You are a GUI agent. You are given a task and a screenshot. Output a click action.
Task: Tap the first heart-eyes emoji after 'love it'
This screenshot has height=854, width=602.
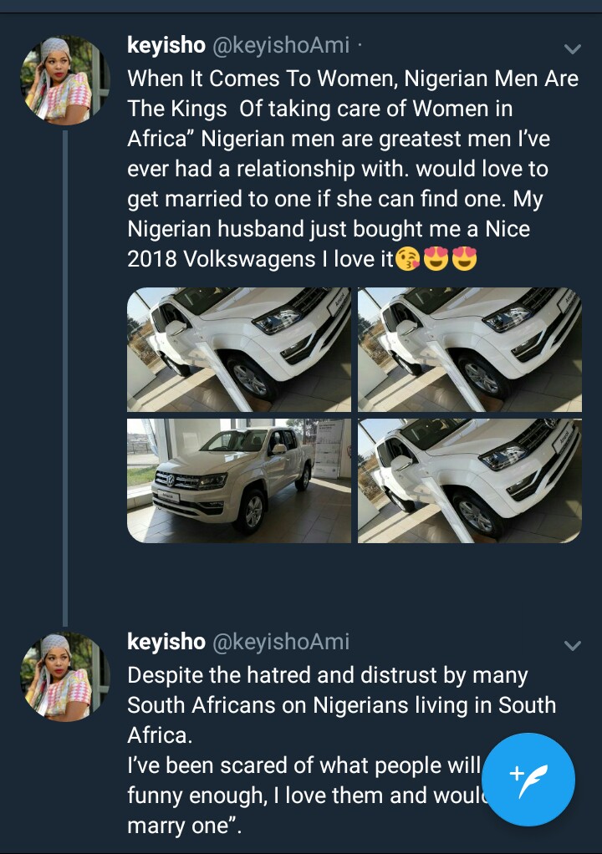tap(436, 260)
